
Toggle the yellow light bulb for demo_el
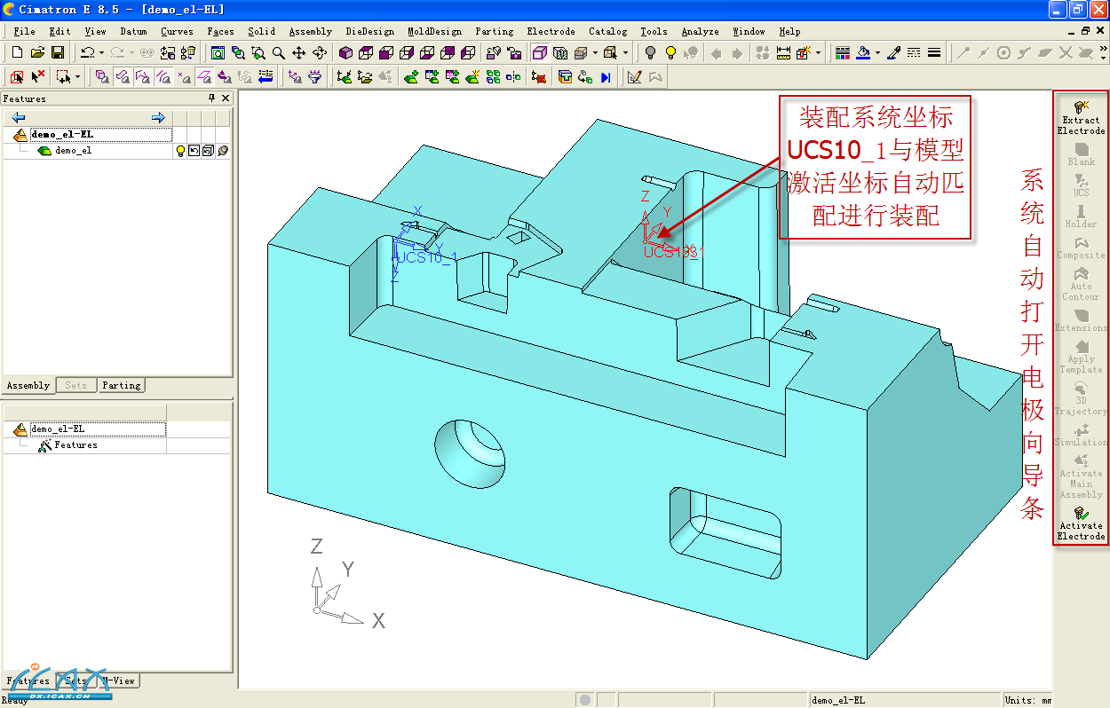tap(180, 151)
